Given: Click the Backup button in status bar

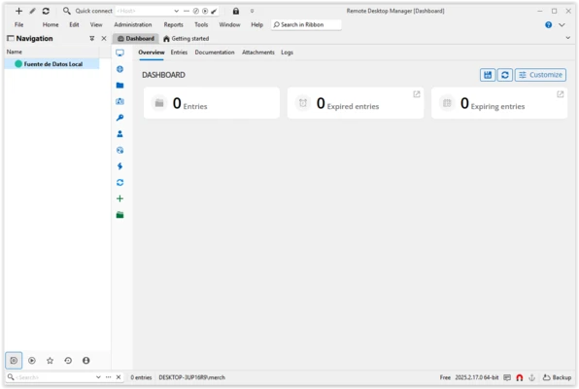Looking at the screenshot, I should coord(557,377).
